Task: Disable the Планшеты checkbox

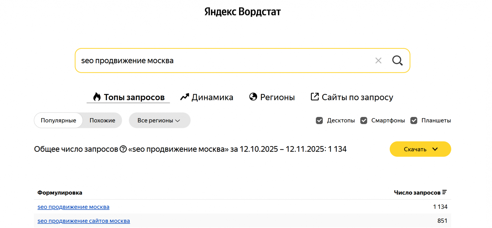Action: (x=414, y=121)
